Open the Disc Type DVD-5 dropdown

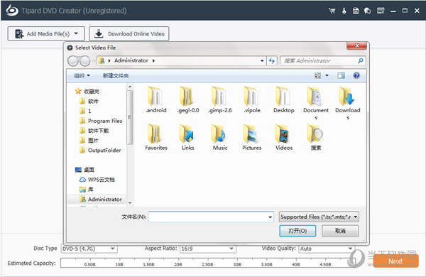coord(89,249)
